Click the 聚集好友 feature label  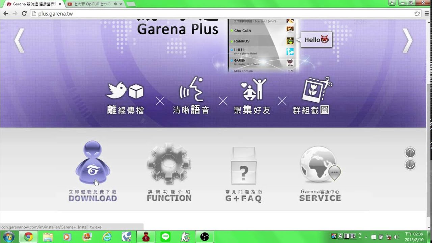pyautogui.click(x=252, y=110)
